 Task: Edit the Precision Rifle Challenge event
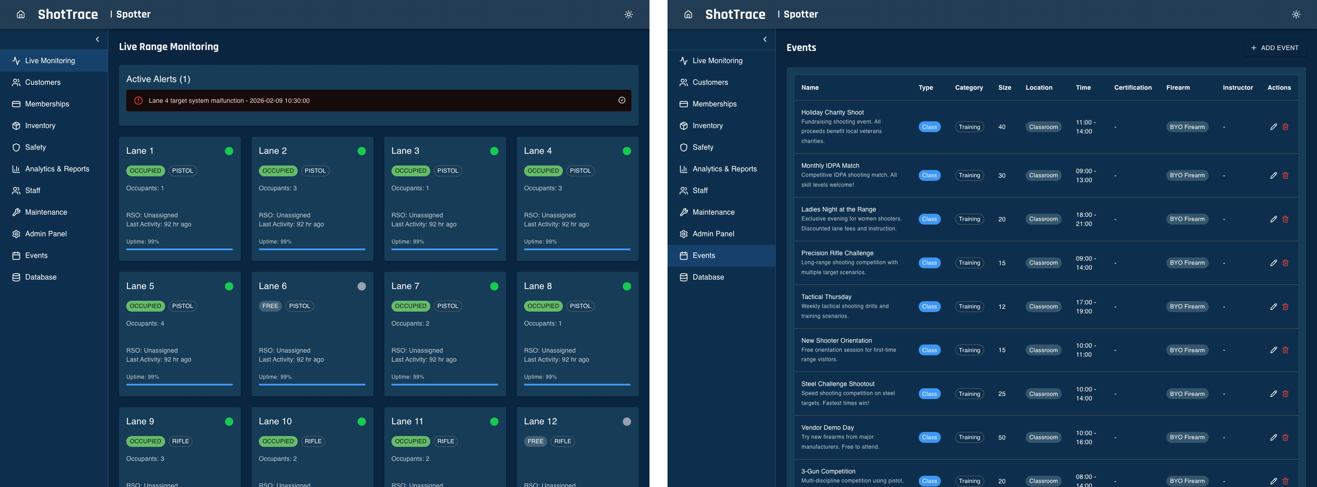(x=1274, y=262)
